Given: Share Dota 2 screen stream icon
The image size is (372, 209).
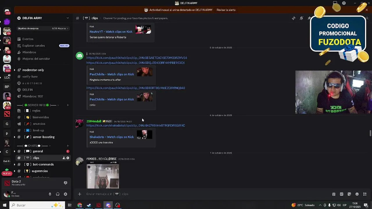Looking at the screenshot, I should [65, 183].
